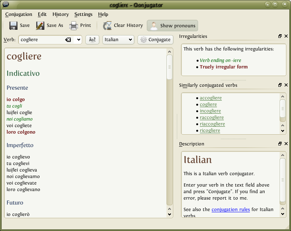The width and height of the screenshot is (291, 231).
Task: Open the riaccogliere verb link
Action: 212,124
